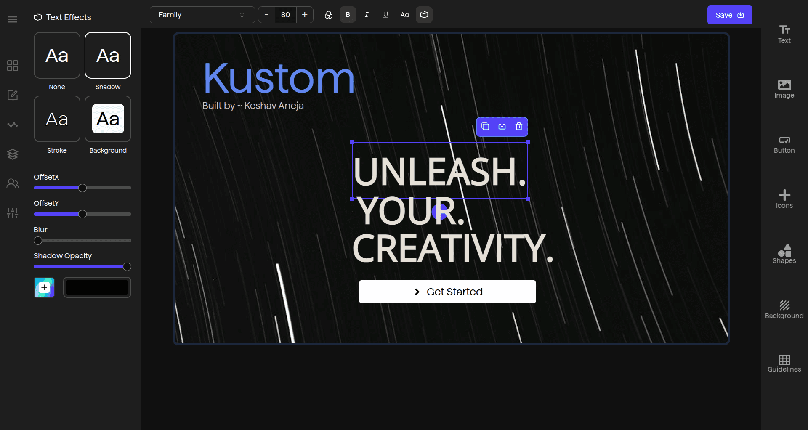
Task: Decrease font size with minus button
Action: pos(266,15)
